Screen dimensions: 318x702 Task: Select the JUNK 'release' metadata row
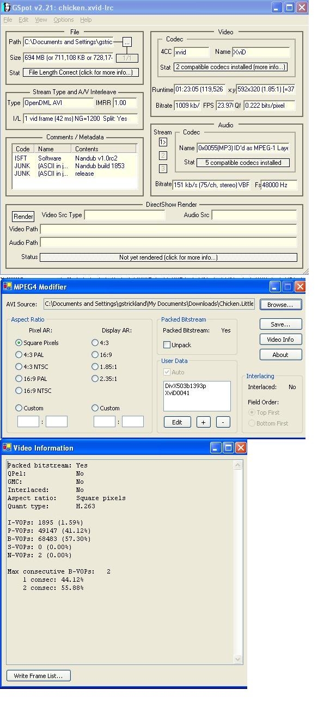[75, 174]
